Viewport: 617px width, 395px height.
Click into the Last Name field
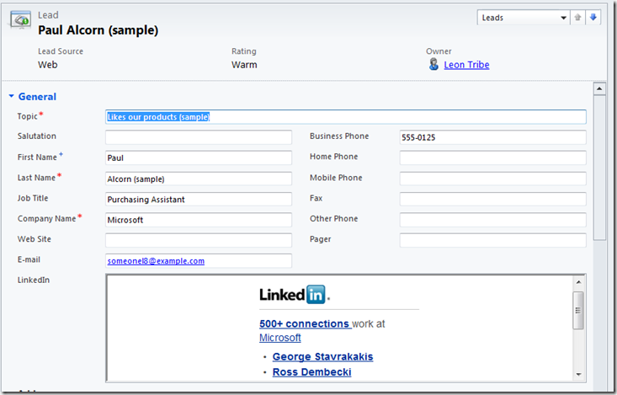pyautogui.click(x=199, y=179)
